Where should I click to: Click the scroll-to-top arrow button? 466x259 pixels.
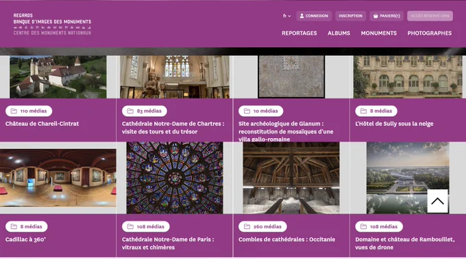pos(437,201)
